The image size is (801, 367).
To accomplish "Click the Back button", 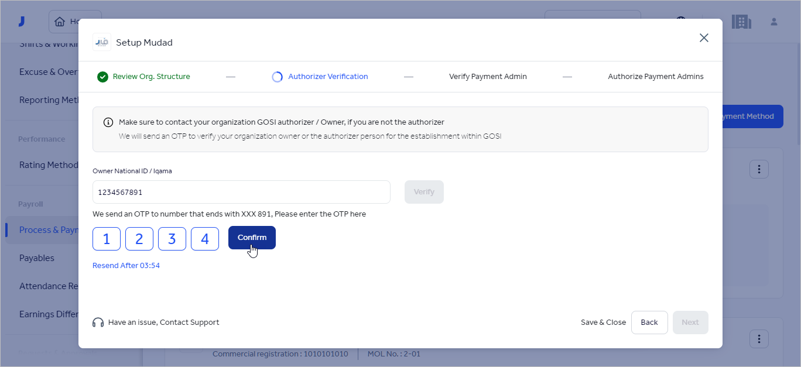I will coord(649,323).
